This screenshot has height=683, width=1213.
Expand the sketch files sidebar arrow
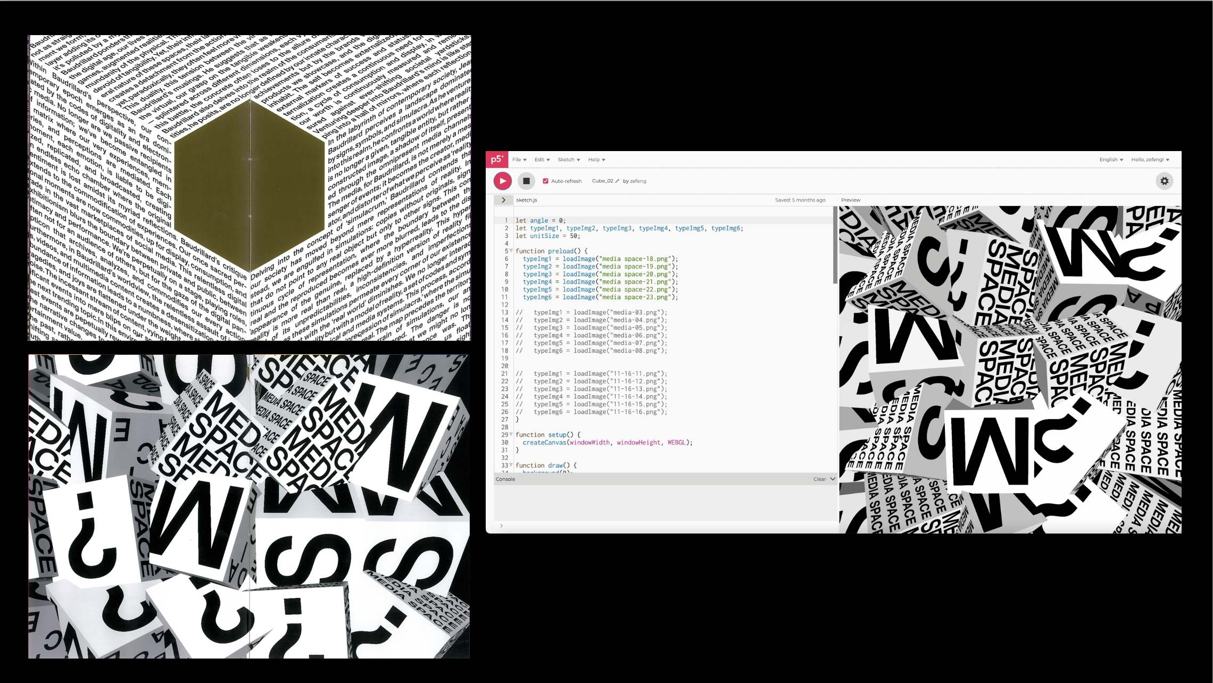503,200
